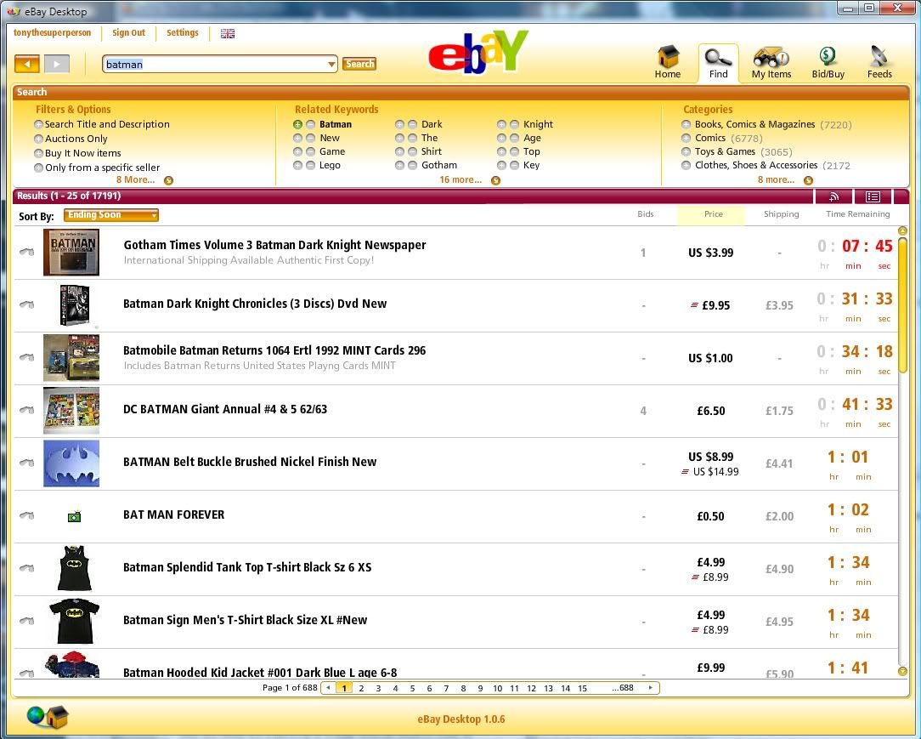Click the grey forward arrow button

(57, 64)
